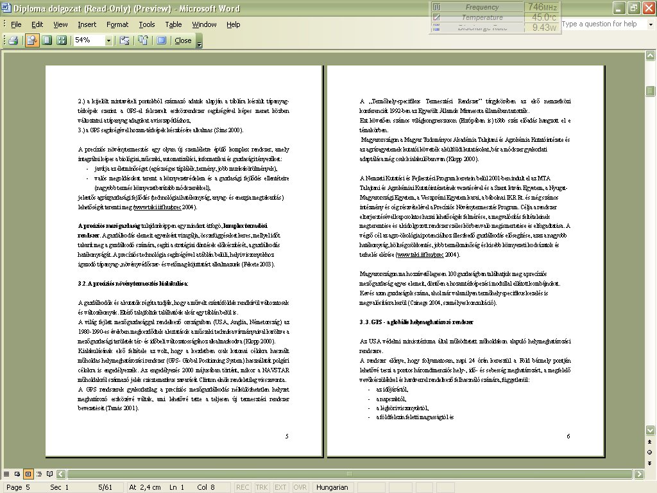
Task: Click the Type a question for help box
Action: (x=603, y=24)
